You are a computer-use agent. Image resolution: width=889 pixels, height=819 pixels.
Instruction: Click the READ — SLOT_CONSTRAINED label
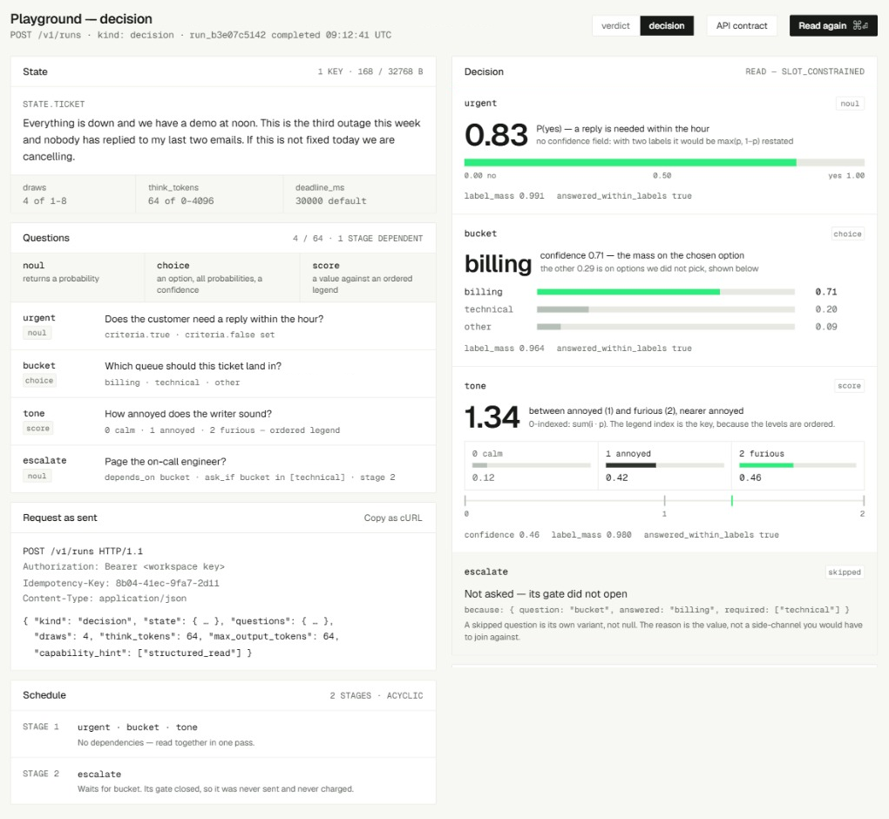point(804,71)
